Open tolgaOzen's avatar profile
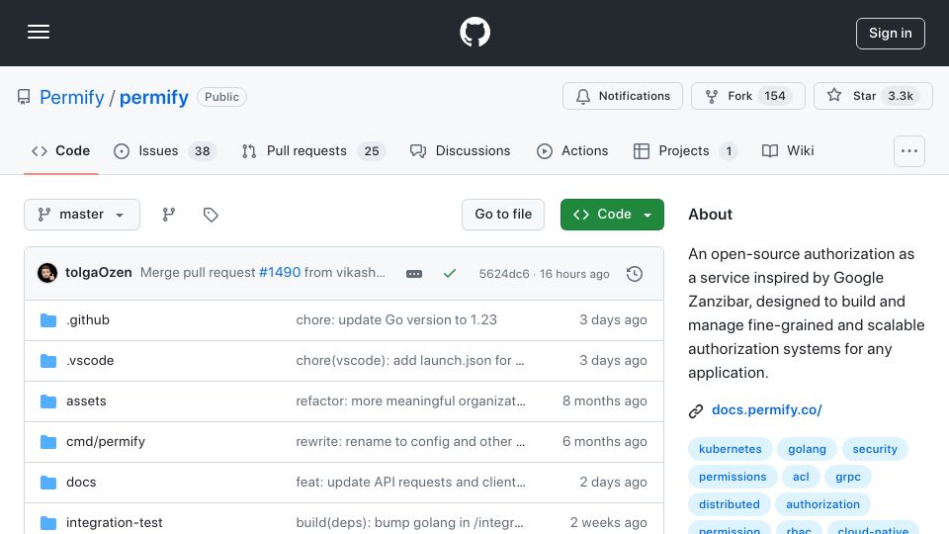This screenshot has height=534, width=949. tap(47, 273)
